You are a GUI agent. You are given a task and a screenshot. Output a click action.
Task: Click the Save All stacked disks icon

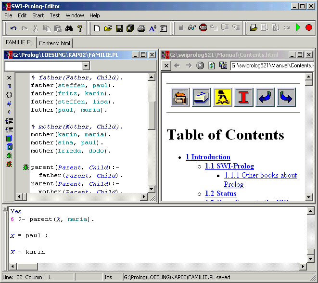click(x=130, y=28)
